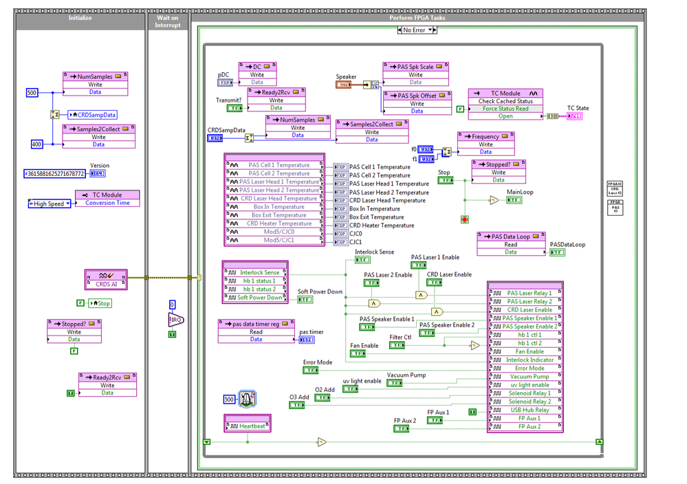Select the Wait on Interrupt frame label
The image size is (687, 484).
coord(168,21)
